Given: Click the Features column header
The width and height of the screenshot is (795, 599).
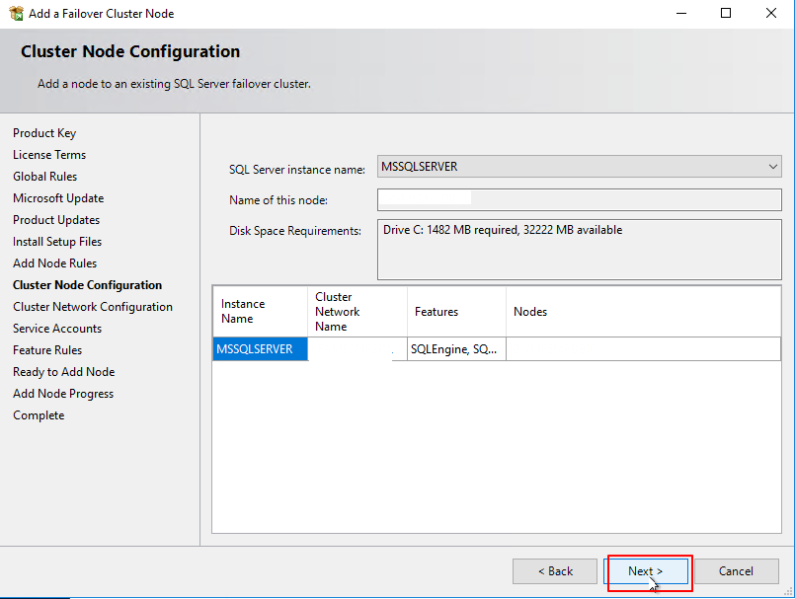Looking at the screenshot, I should (x=456, y=311).
